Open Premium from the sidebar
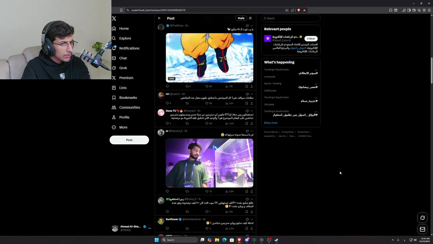433x244 pixels. tap(122, 78)
